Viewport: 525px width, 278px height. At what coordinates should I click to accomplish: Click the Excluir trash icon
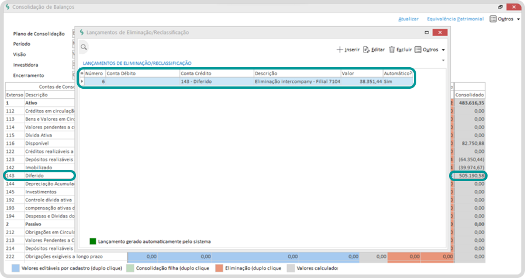pos(392,50)
